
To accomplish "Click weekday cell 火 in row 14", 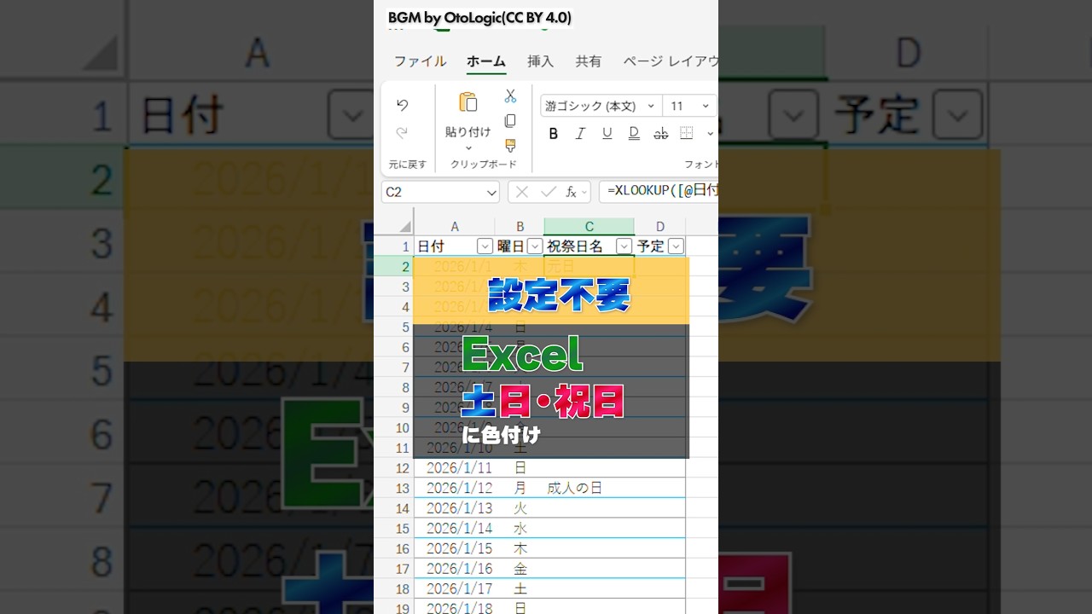I will tap(520, 508).
